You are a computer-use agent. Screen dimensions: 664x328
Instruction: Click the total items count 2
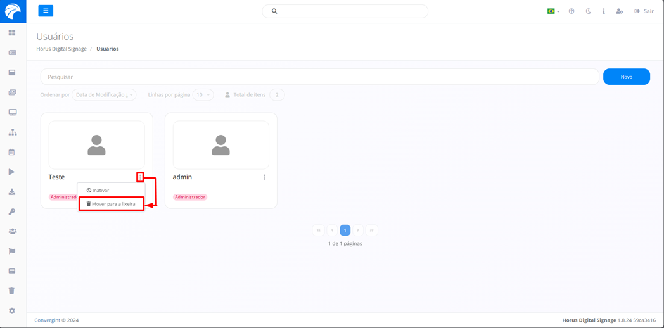(277, 95)
